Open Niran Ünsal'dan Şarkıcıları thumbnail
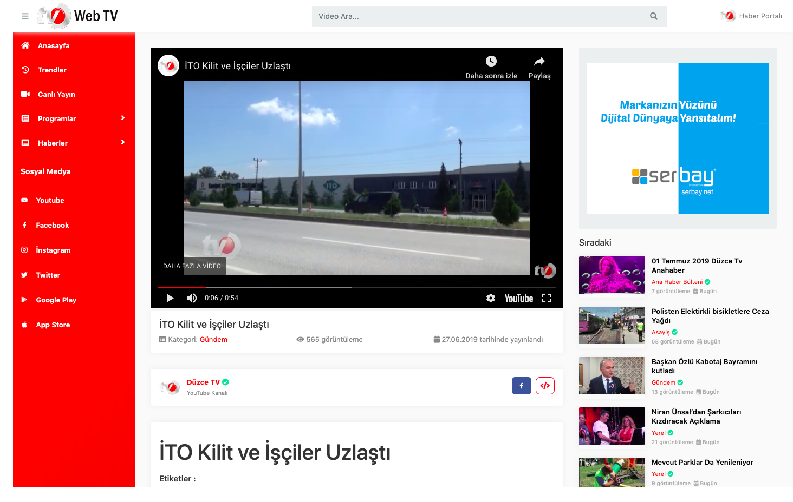This screenshot has width=793, height=502. pos(612,426)
